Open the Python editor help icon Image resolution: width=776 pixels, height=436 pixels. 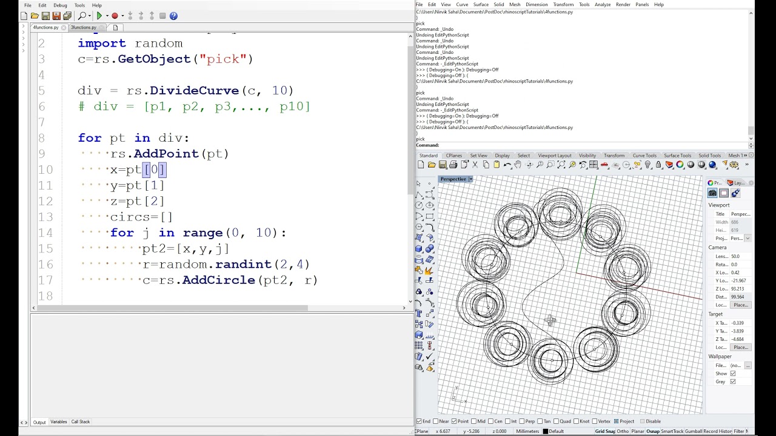point(173,16)
